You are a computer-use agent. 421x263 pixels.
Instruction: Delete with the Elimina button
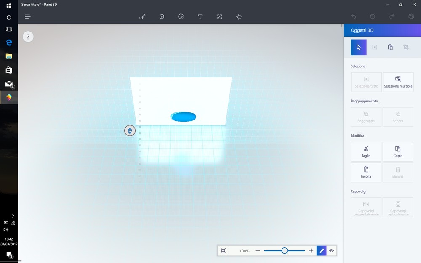(x=398, y=172)
